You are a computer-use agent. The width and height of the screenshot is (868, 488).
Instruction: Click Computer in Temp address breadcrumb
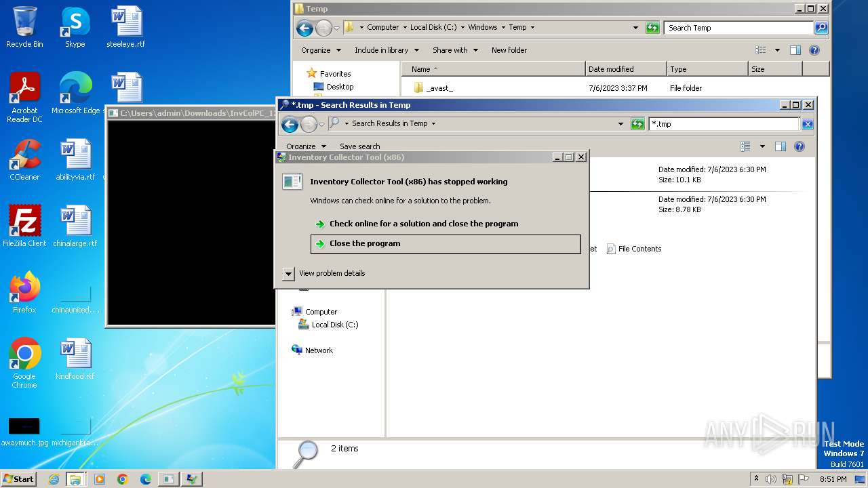click(383, 28)
